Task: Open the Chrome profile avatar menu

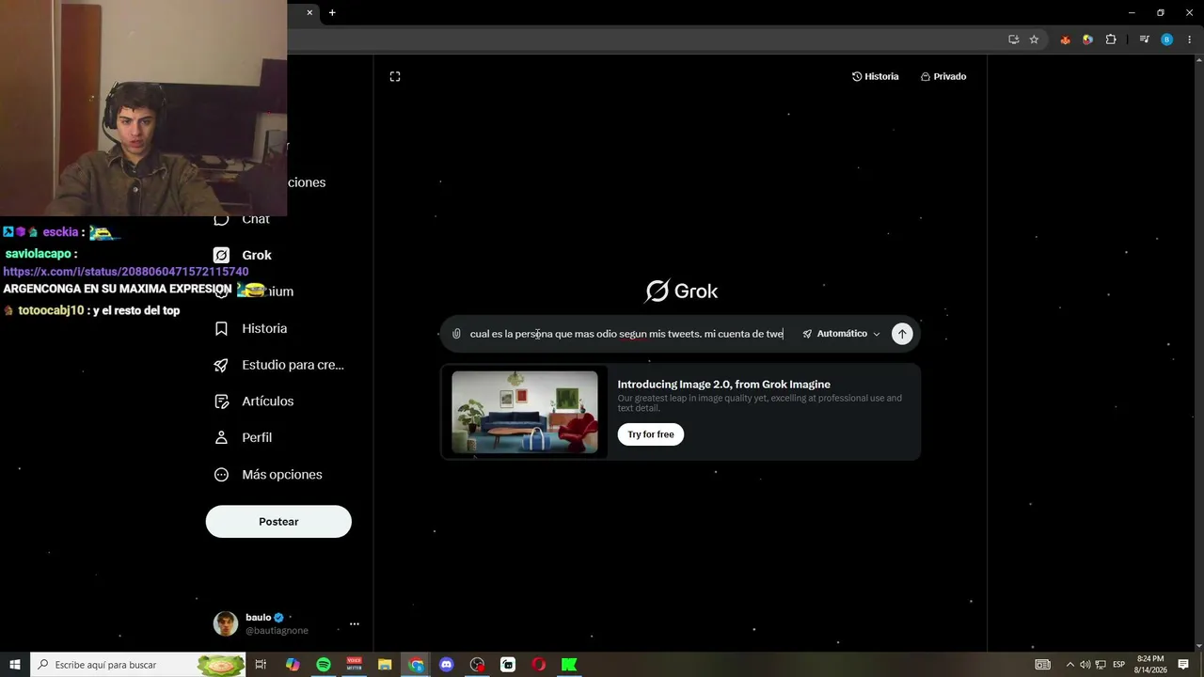Action: tap(1167, 39)
